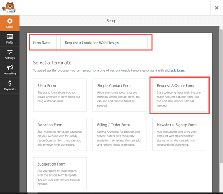Open the Setup gear icon panel
223x194 pixels.
(10, 23)
